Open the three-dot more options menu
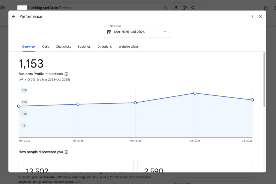Image resolution: width=276 pixels, height=184 pixels. [252, 17]
